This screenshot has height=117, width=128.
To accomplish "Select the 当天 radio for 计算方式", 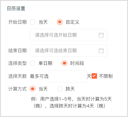I will (32, 89).
